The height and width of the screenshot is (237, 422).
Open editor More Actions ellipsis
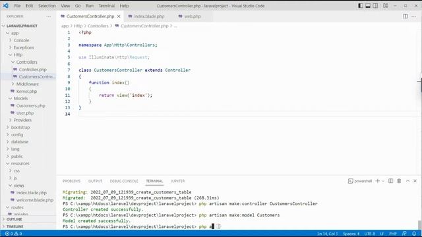coord(414,16)
